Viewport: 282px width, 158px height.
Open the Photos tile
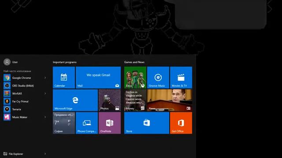point(110,101)
